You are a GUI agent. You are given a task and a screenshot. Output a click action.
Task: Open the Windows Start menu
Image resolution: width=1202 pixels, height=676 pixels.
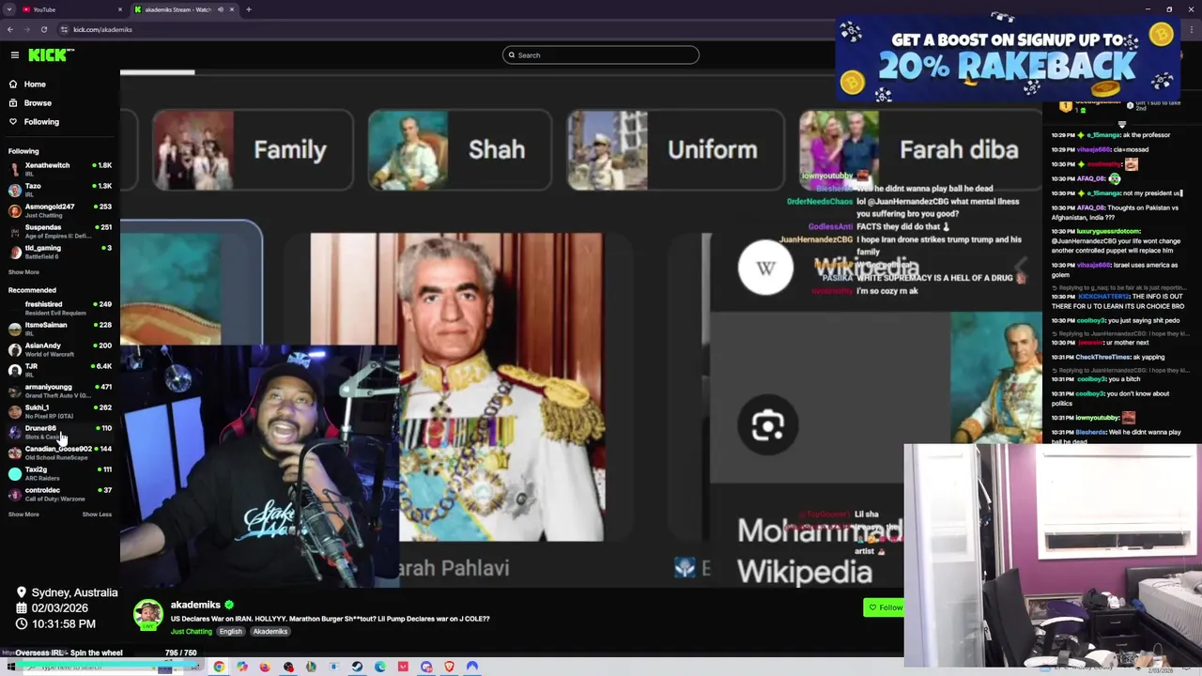click(10, 667)
